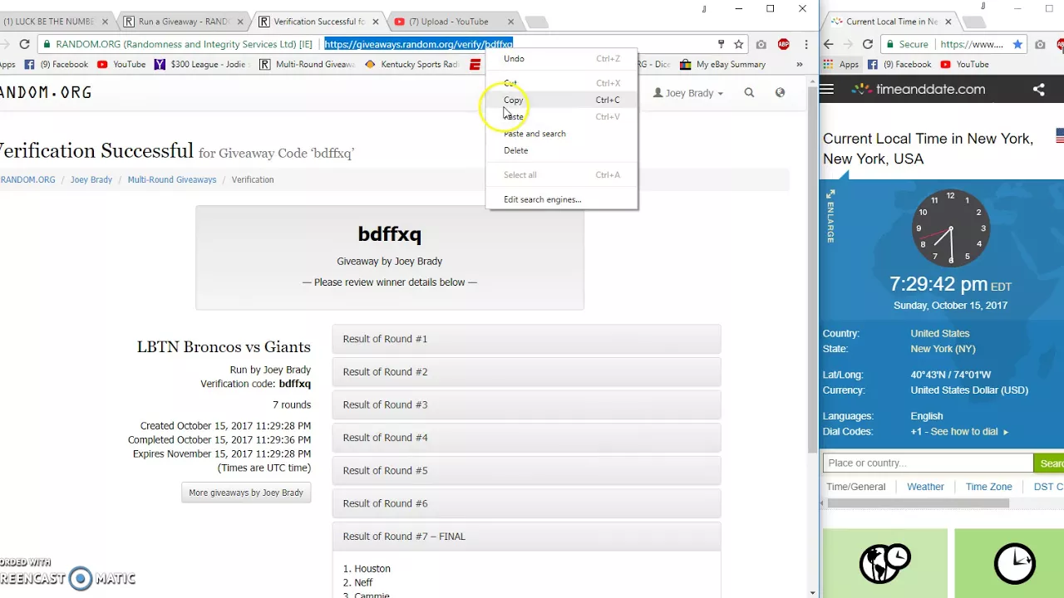Click the globe clocks tile on timeanddate
1064x598 pixels.
click(884, 563)
